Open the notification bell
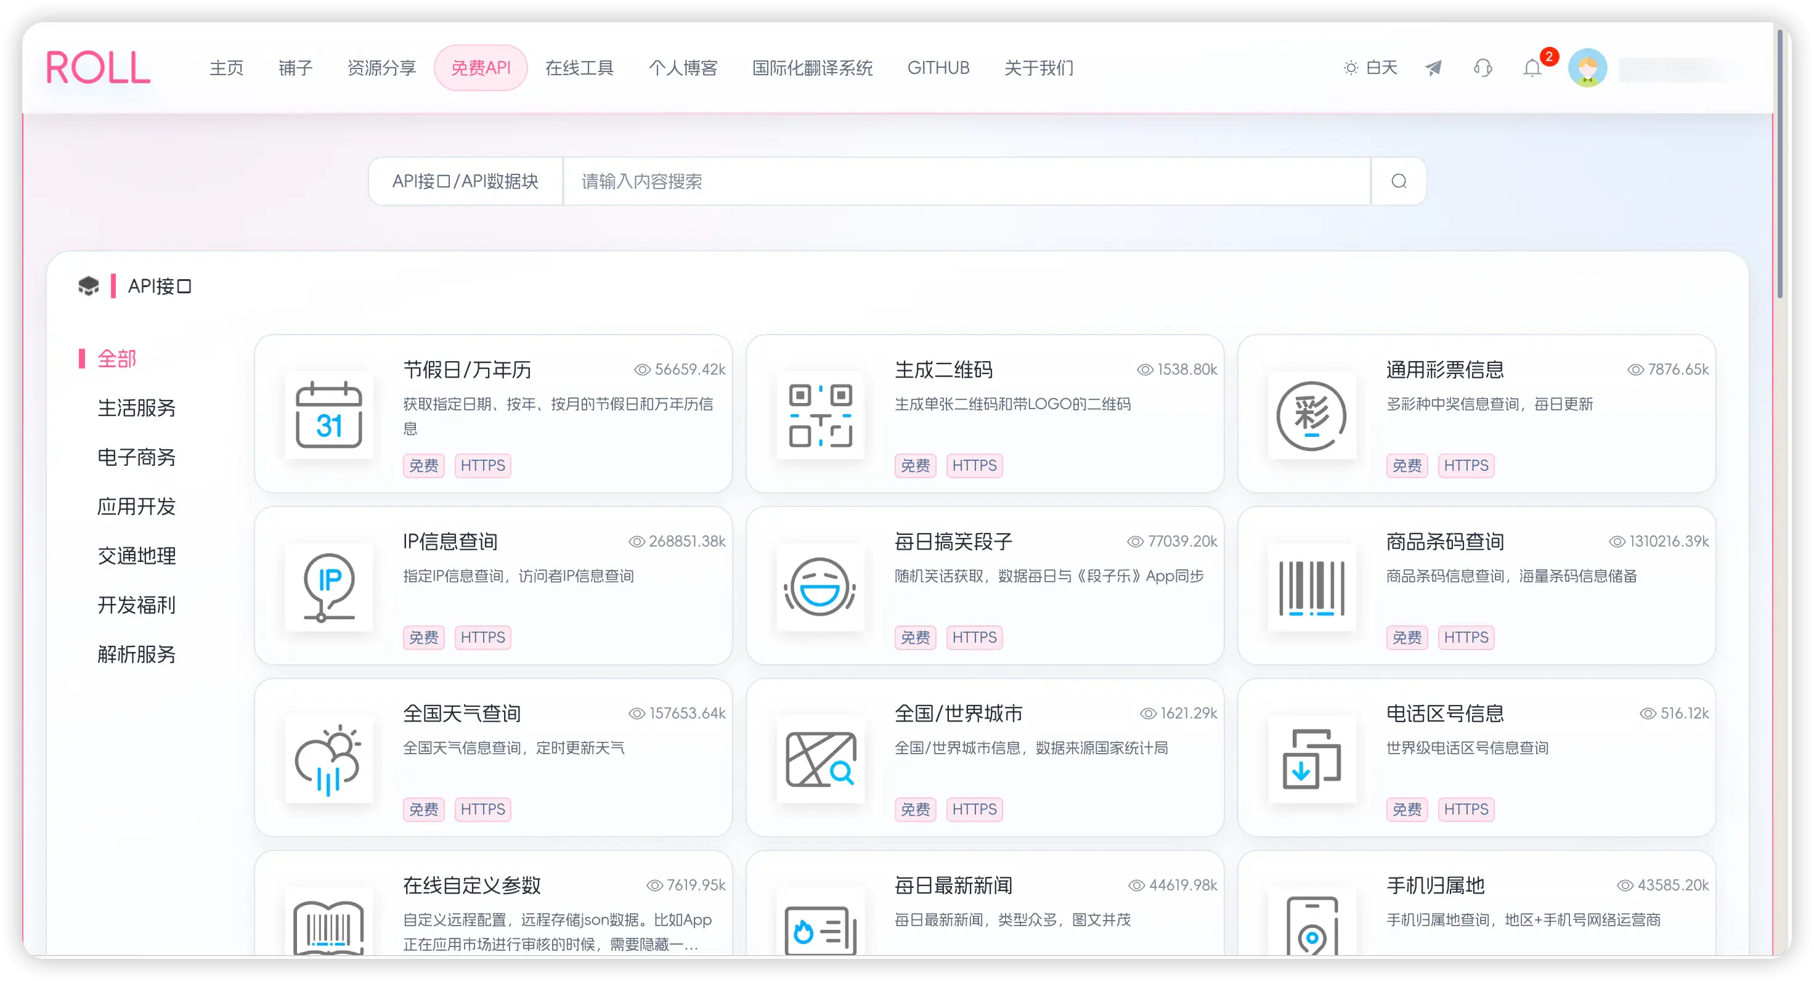The width and height of the screenshot is (1814, 981). tap(1532, 68)
